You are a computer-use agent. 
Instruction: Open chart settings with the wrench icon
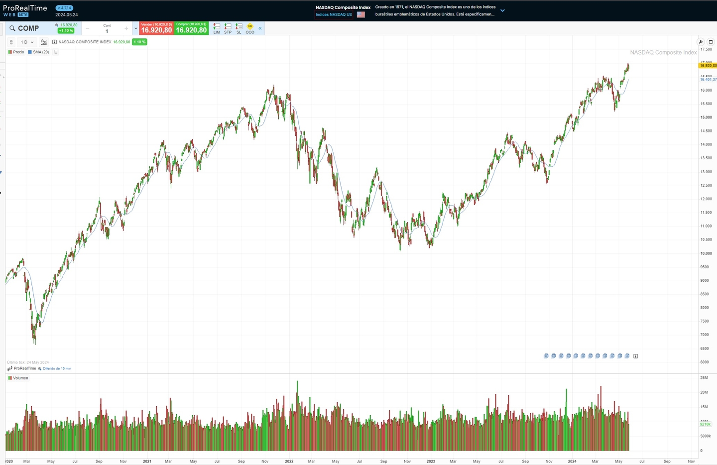click(x=701, y=42)
